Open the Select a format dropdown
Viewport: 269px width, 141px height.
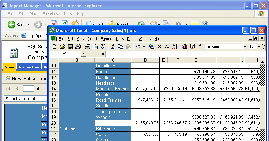tap(25, 99)
